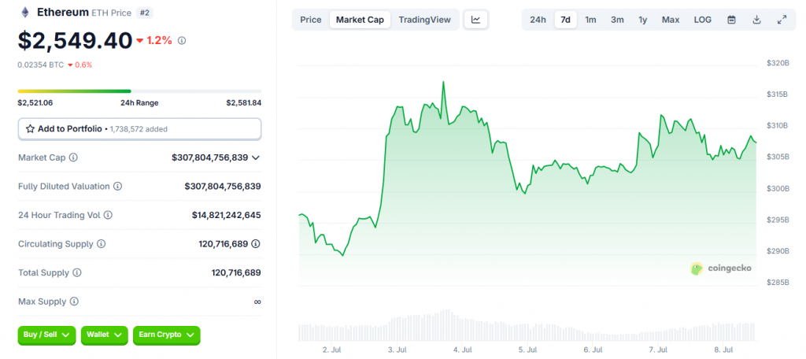
Task: Set chart range to 7d
Action: point(565,20)
